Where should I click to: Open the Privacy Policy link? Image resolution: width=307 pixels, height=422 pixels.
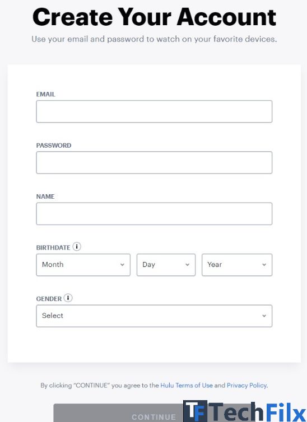coord(246,386)
